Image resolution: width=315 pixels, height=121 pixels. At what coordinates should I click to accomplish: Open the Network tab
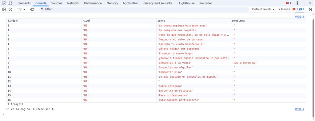[x=73, y=3]
